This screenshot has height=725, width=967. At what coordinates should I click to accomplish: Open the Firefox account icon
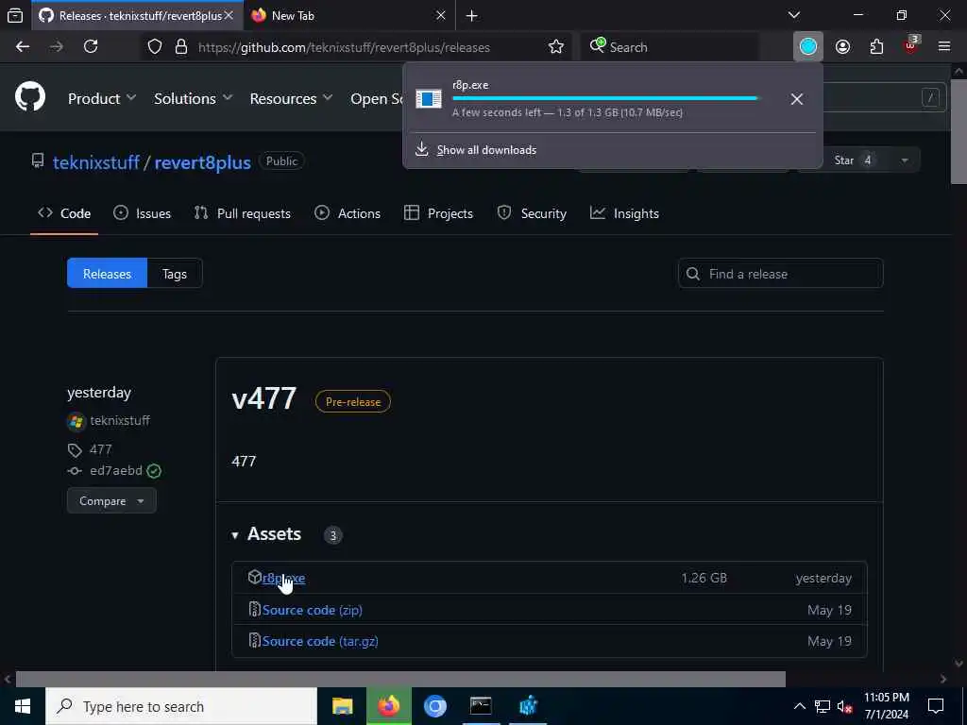843,47
